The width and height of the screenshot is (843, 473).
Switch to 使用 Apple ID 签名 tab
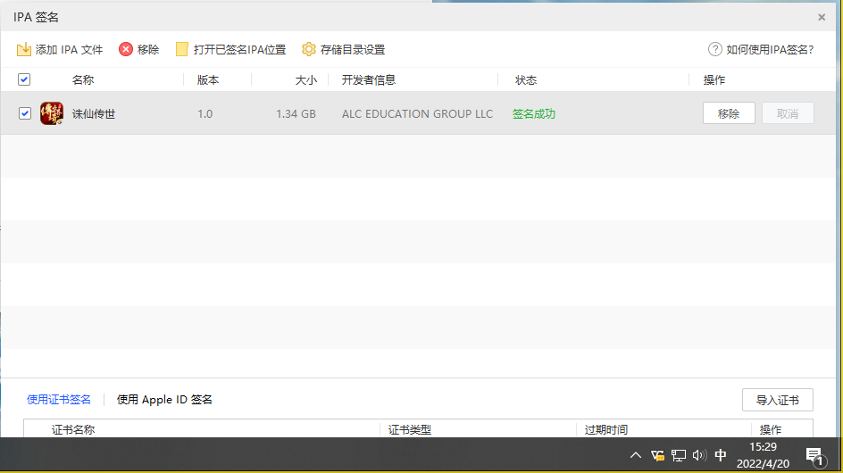(x=164, y=400)
